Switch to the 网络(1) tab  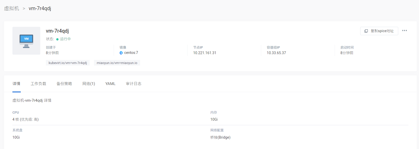click(x=89, y=84)
